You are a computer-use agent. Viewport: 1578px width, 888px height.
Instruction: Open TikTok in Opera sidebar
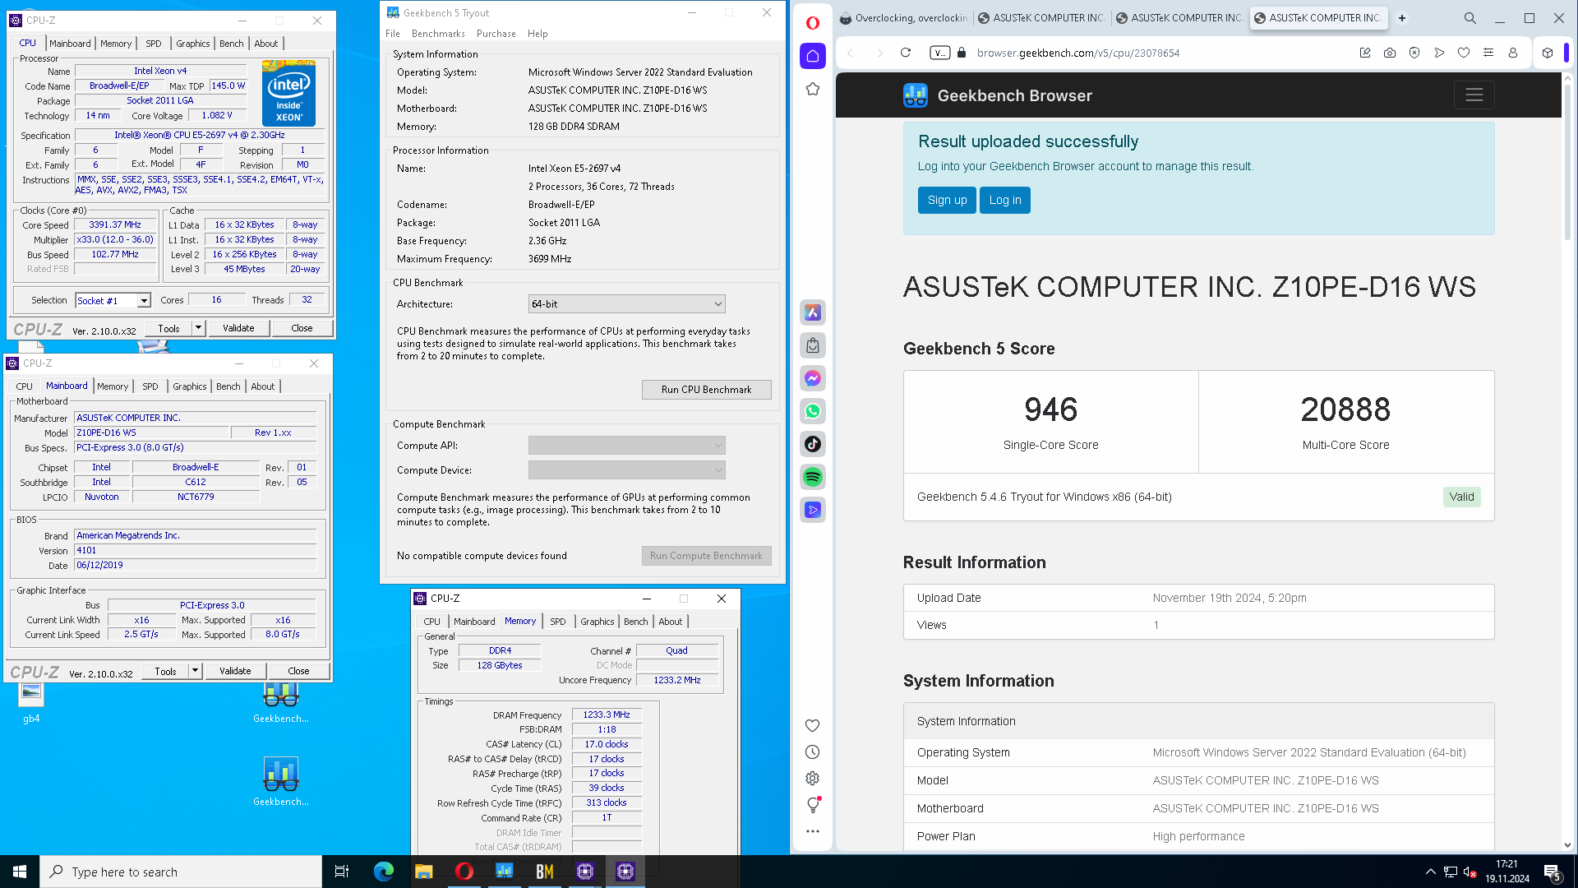[x=813, y=444]
